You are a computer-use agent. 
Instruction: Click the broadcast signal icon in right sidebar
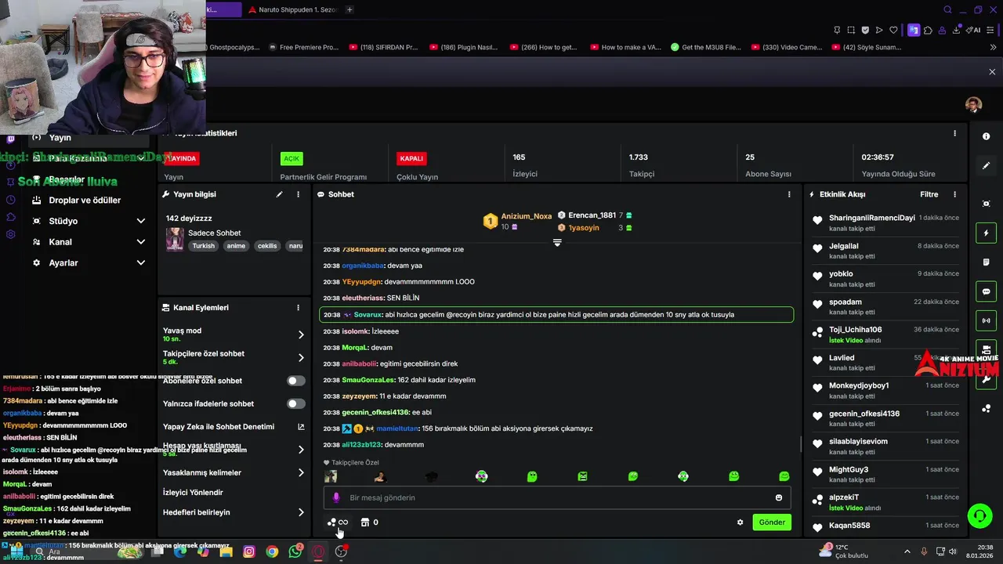coord(987,320)
